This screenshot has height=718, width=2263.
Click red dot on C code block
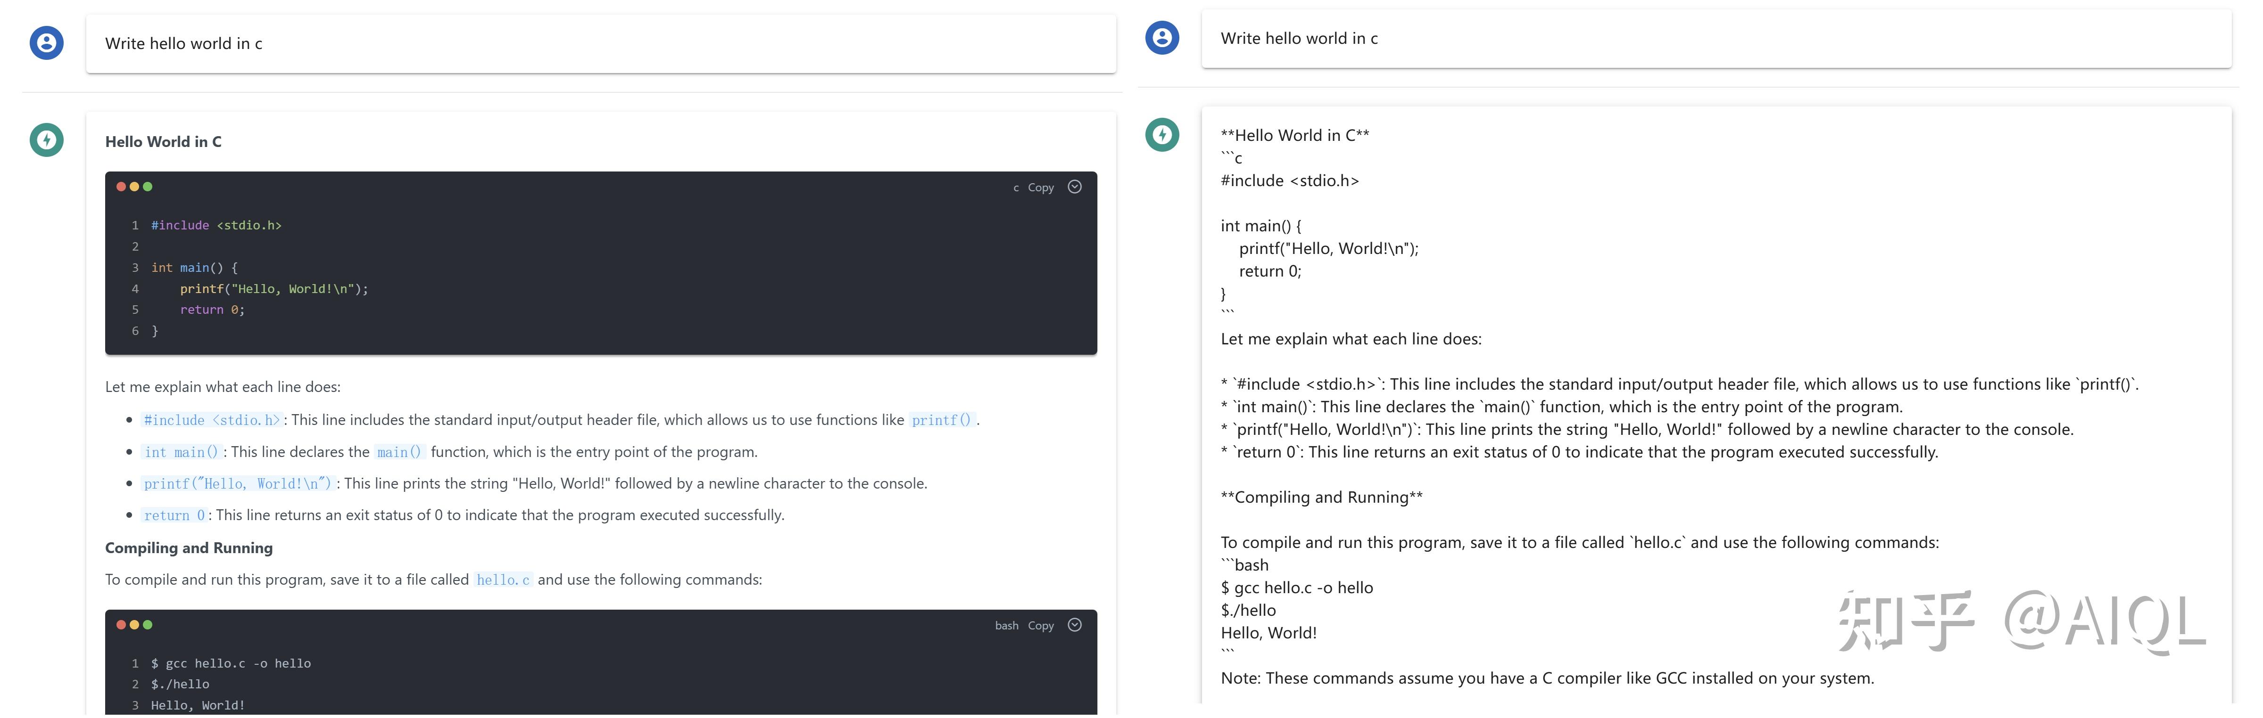point(121,187)
